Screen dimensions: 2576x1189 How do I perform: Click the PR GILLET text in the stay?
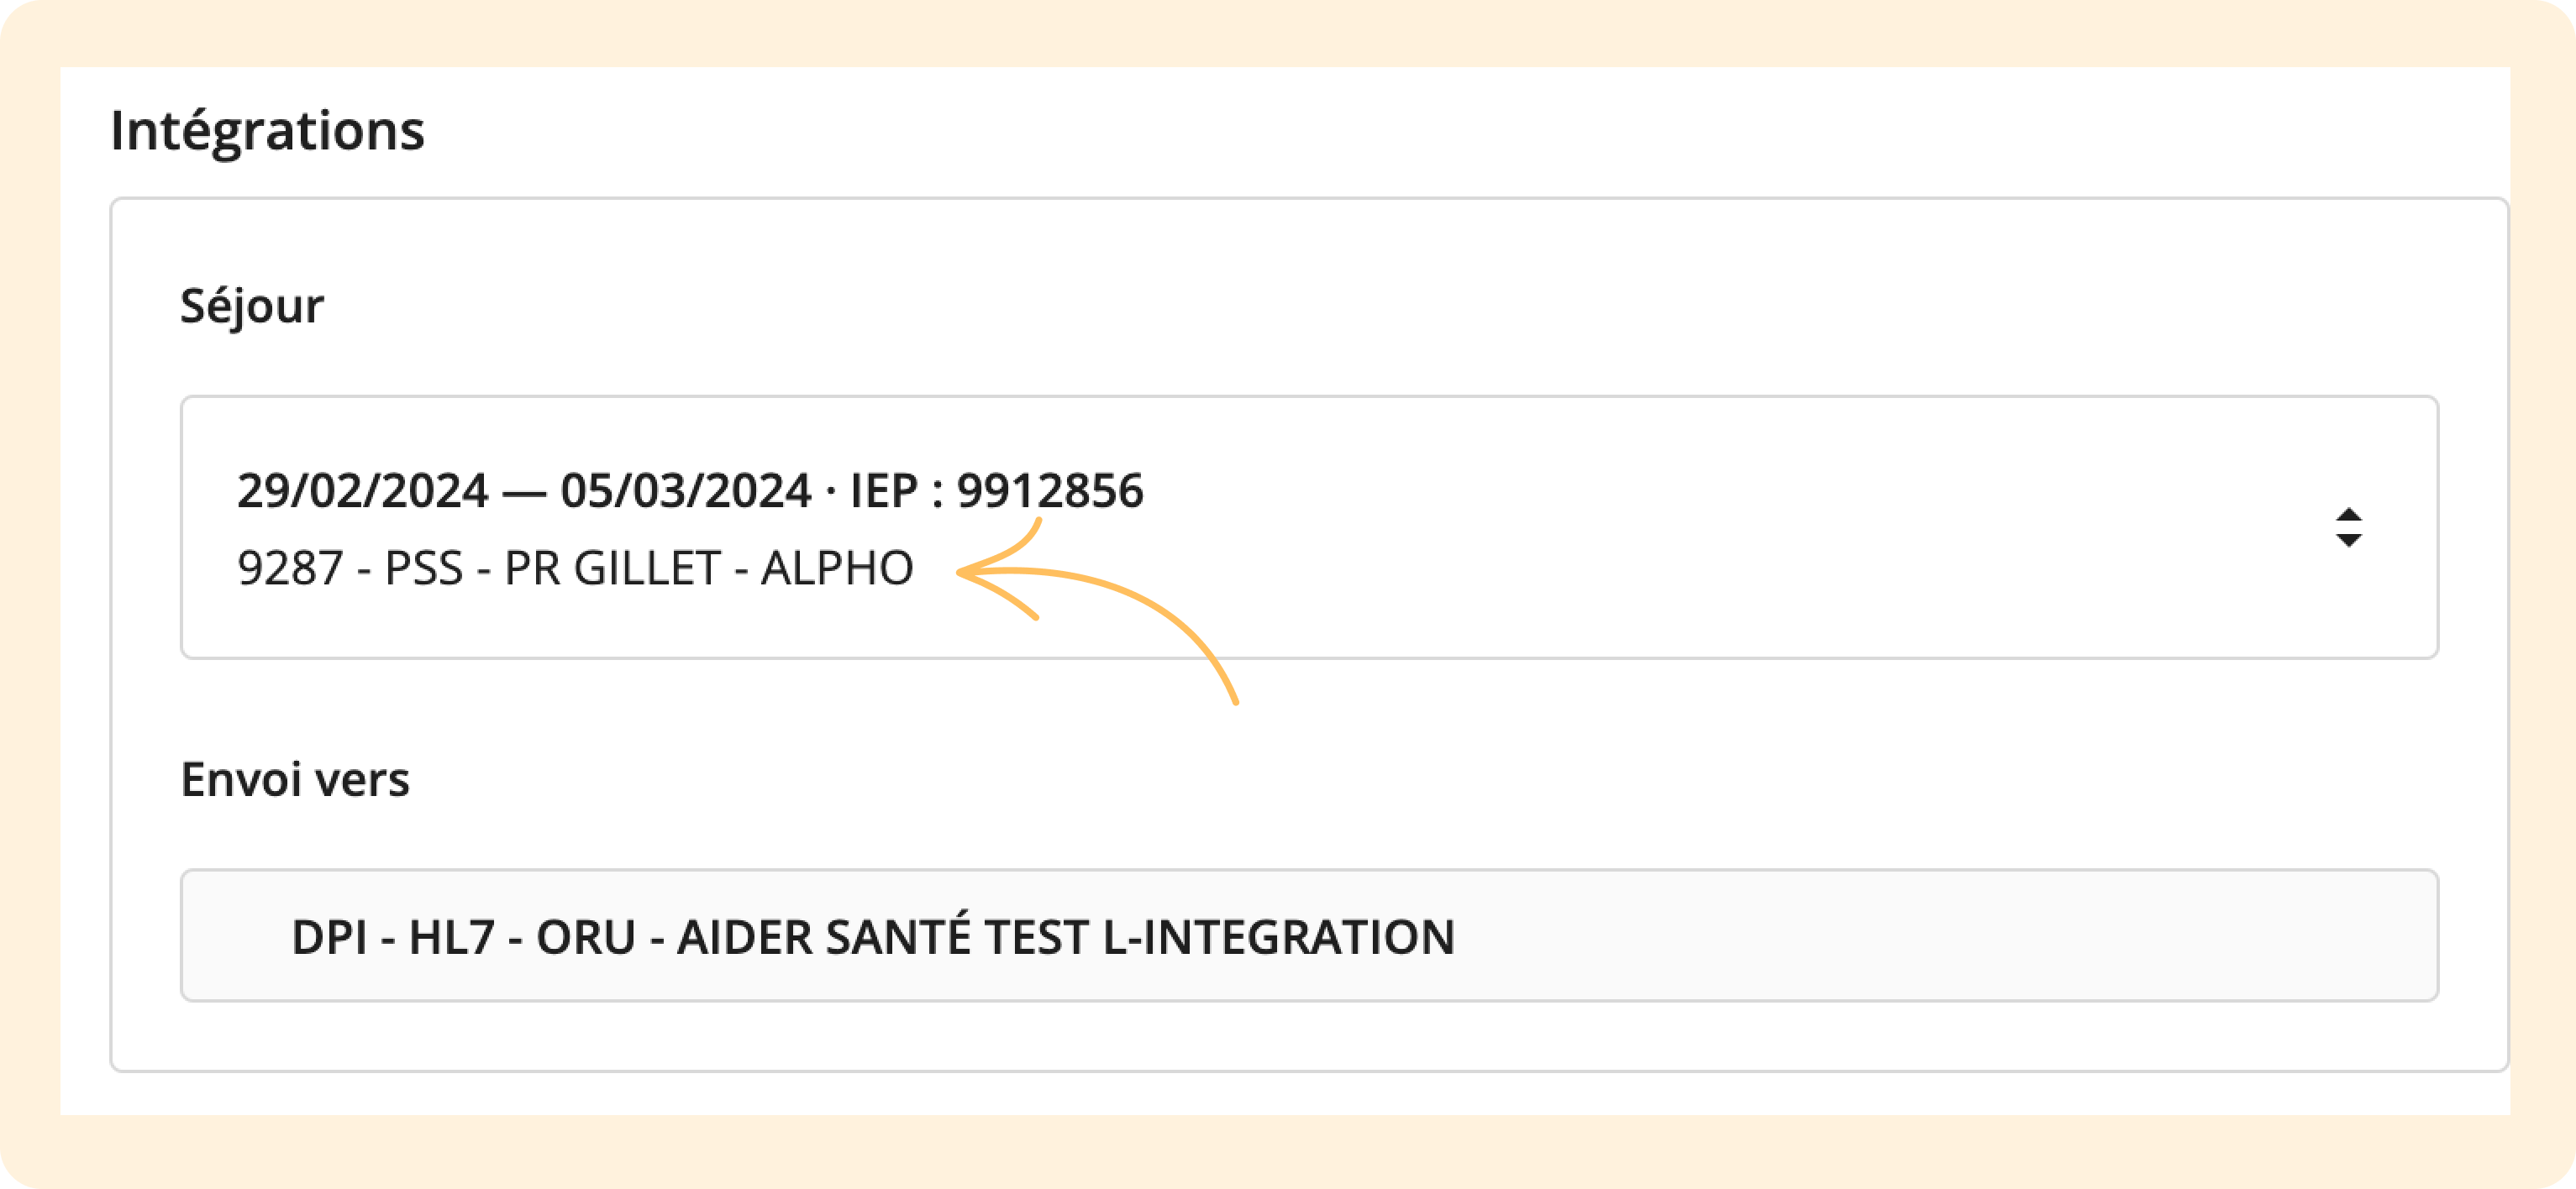(612, 568)
